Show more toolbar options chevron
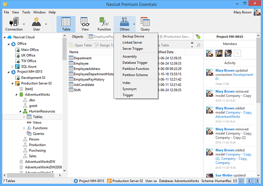 (x=192, y=43)
